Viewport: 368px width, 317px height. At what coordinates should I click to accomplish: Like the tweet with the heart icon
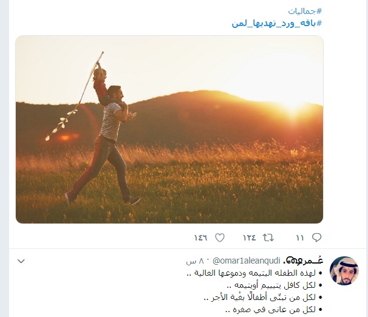(220, 237)
